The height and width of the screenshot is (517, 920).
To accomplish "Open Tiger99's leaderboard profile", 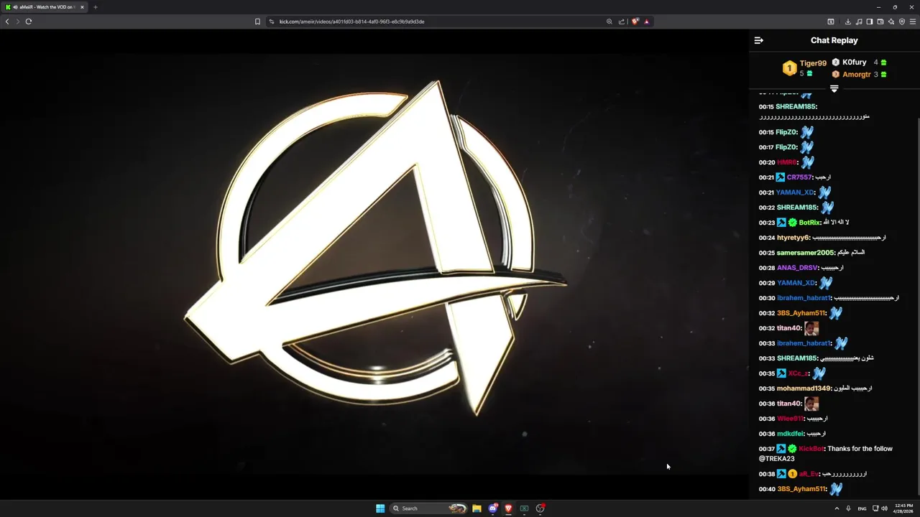I will (813, 63).
